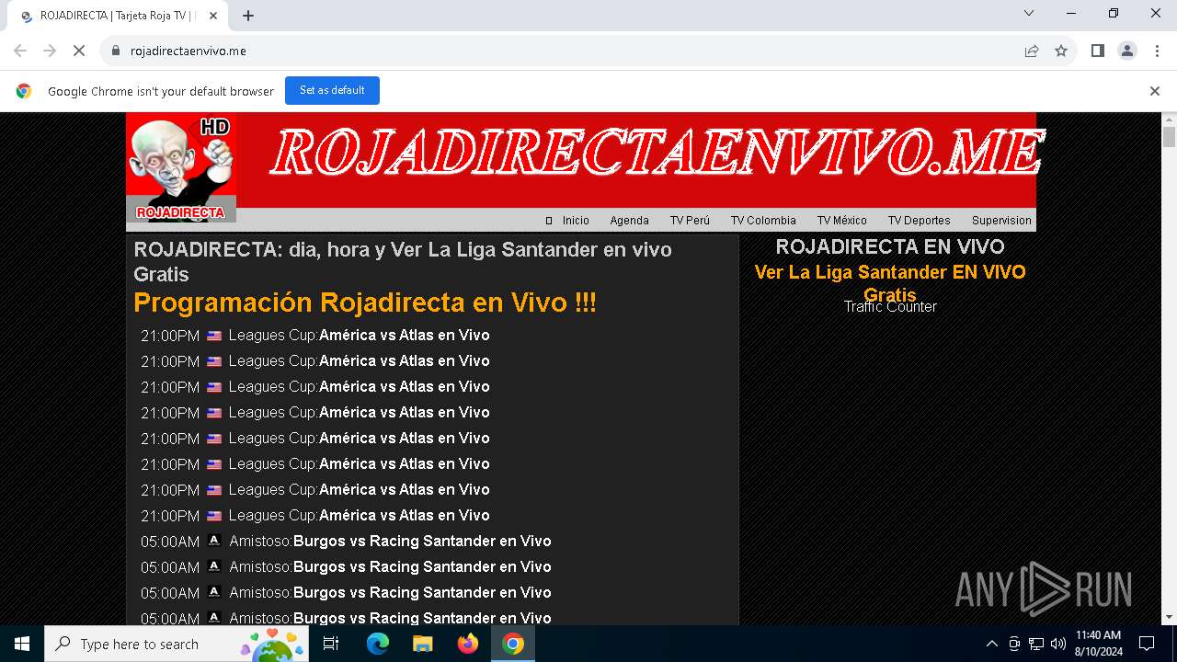Open the notification center icon
Viewport: 1177px width, 662px height.
(x=1147, y=644)
